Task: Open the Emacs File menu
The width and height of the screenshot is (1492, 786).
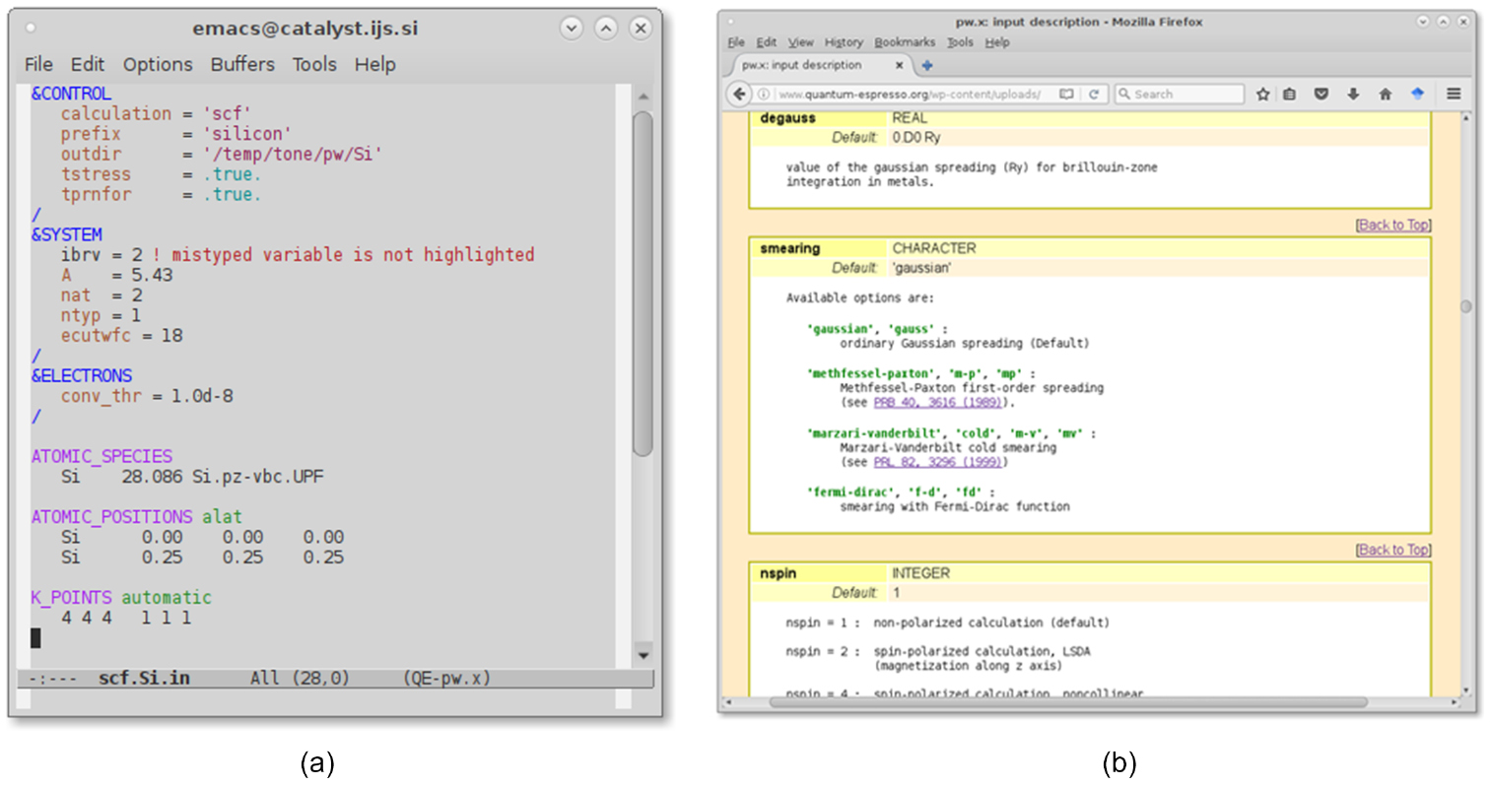Action: 38,64
